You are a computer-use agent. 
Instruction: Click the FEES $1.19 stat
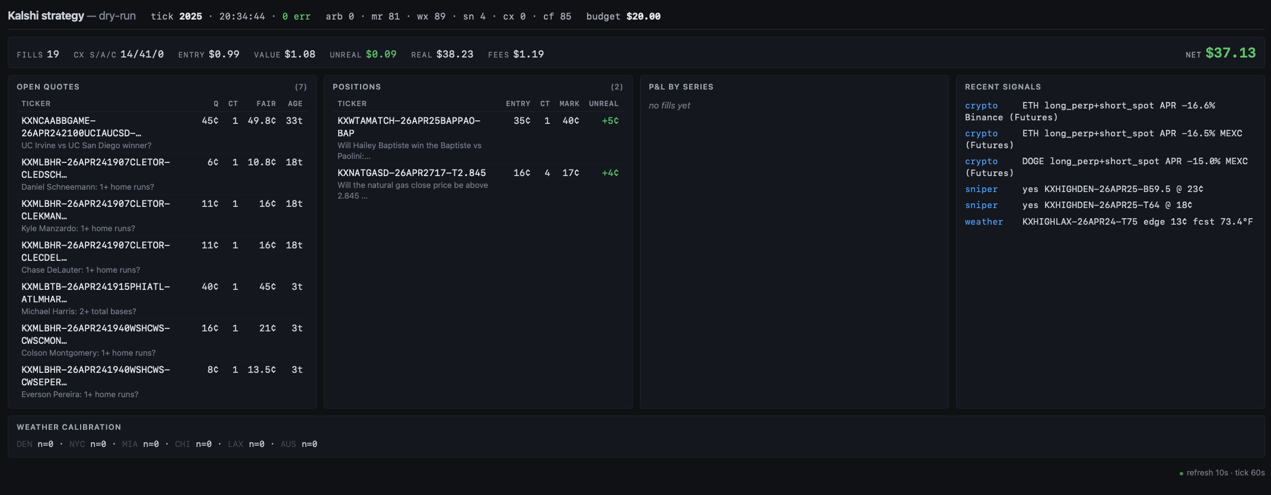[516, 54]
